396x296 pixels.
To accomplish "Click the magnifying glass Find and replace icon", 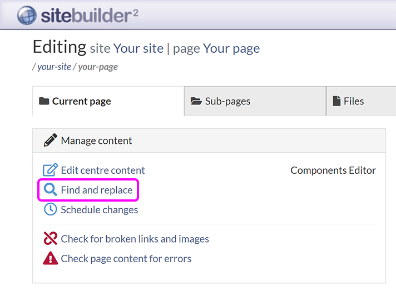I will coord(50,190).
